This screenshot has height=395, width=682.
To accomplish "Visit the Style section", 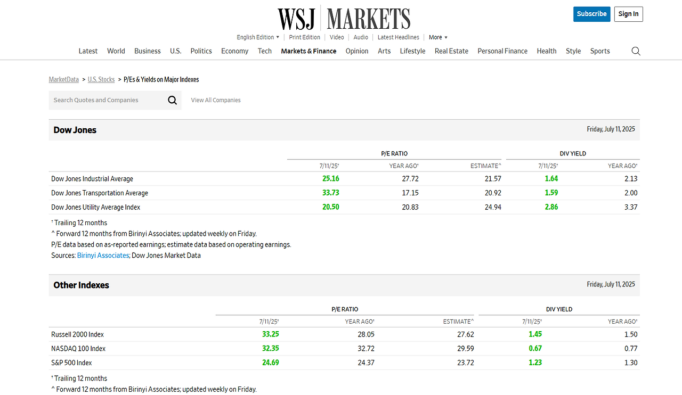I will pyautogui.click(x=573, y=51).
